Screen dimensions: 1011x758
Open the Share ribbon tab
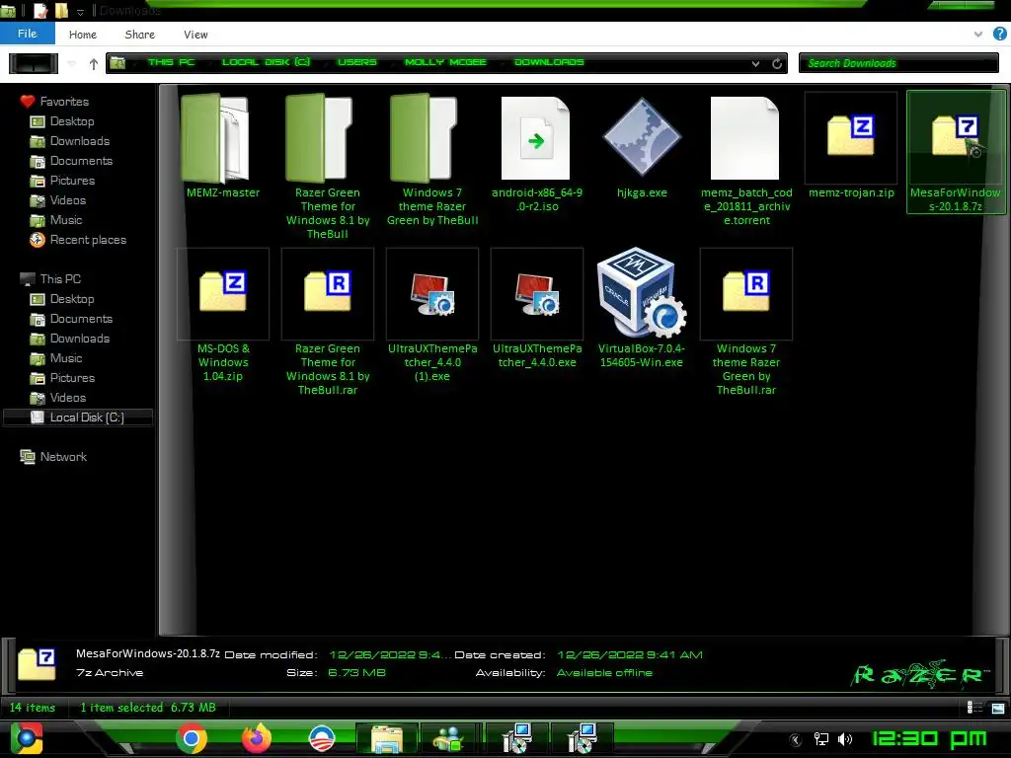pos(140,35)
